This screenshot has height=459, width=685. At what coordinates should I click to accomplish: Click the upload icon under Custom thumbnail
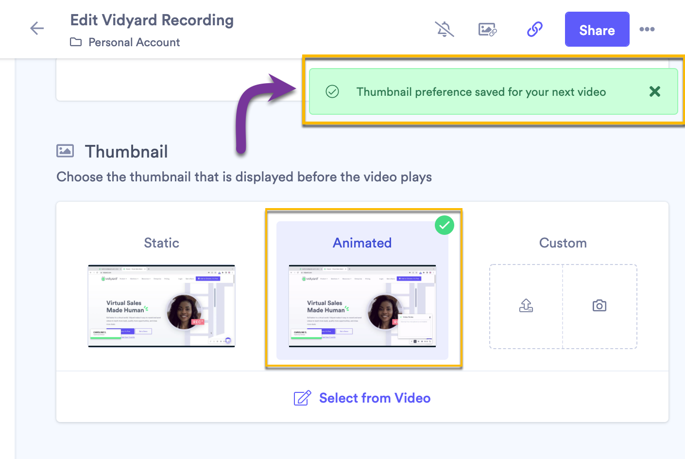pyautogui.click(x=525, y=306)
